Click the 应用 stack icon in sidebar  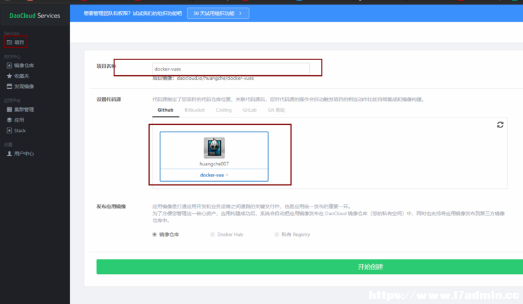click(9, 120)
